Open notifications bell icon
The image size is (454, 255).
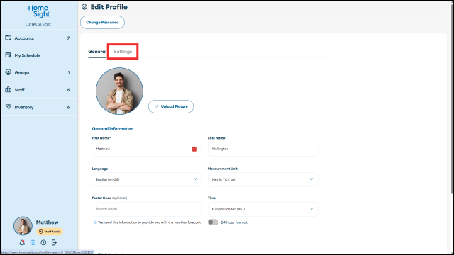22,242
